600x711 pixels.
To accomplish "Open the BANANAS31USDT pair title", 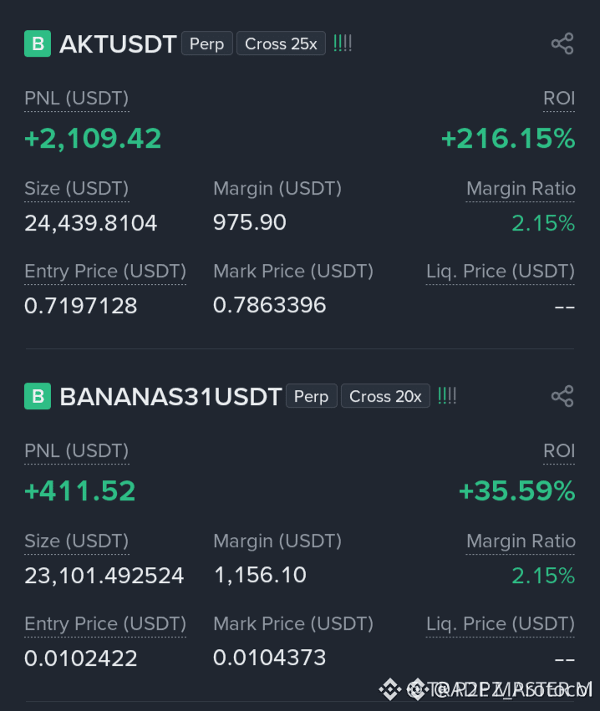I will [x=170, y=396].
